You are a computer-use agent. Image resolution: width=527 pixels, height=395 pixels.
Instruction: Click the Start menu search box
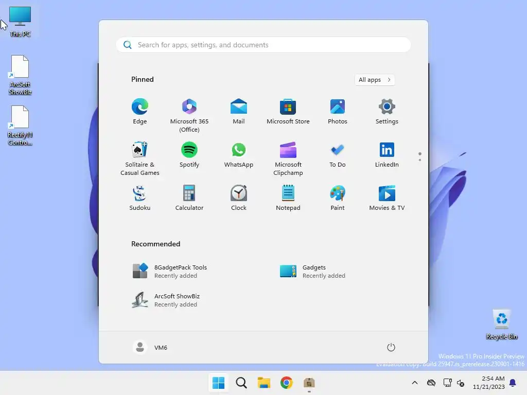click(263, 45)
